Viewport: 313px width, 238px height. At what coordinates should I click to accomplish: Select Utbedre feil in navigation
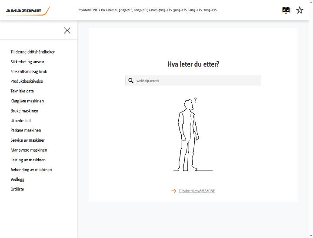pos(20,120)
